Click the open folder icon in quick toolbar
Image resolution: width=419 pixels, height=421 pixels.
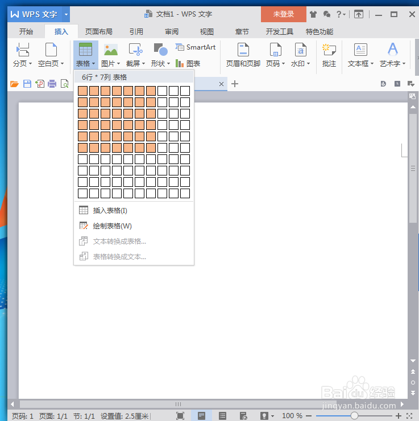click(14, 84)
